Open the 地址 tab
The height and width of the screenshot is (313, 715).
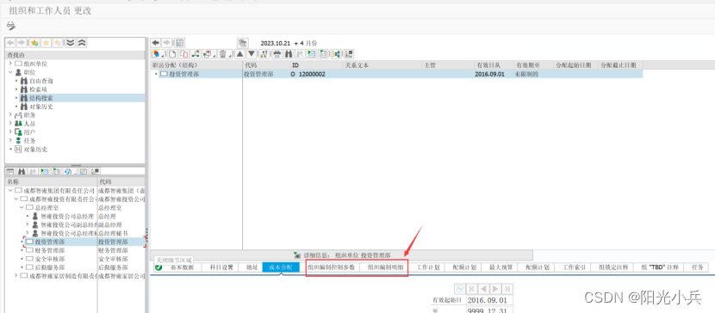coord(251,267)
